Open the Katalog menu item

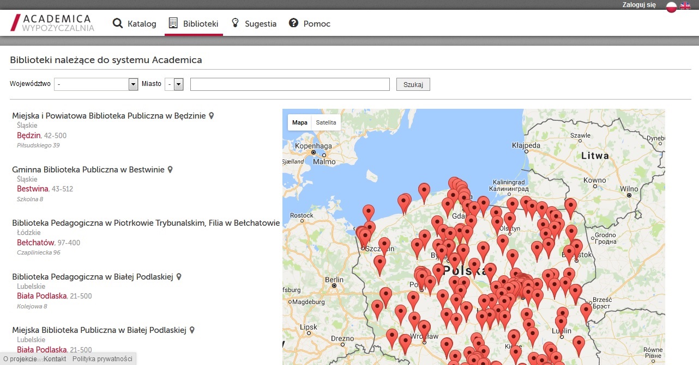(135, 24)
